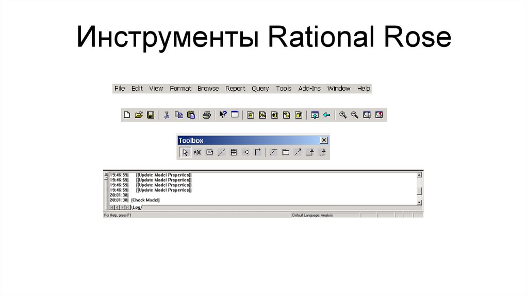Open the Tools menu
Screen dimensions: 528x296
pos(284,88)
